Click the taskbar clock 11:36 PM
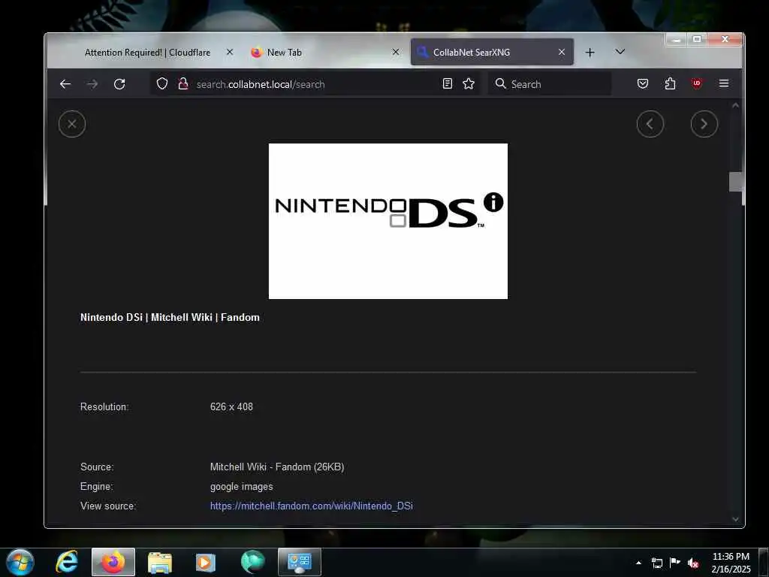 (731, 557)
